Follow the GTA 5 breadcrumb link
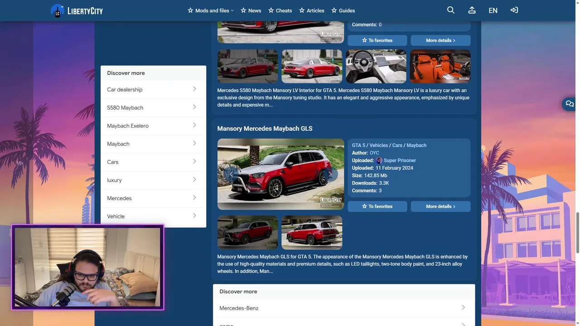The width and height of the screenshot is (580, 326). (x=358, y=145)
